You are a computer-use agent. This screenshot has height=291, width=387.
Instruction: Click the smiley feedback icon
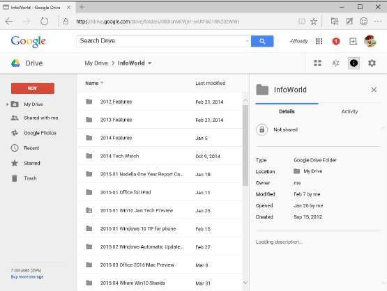click(363, 22)
